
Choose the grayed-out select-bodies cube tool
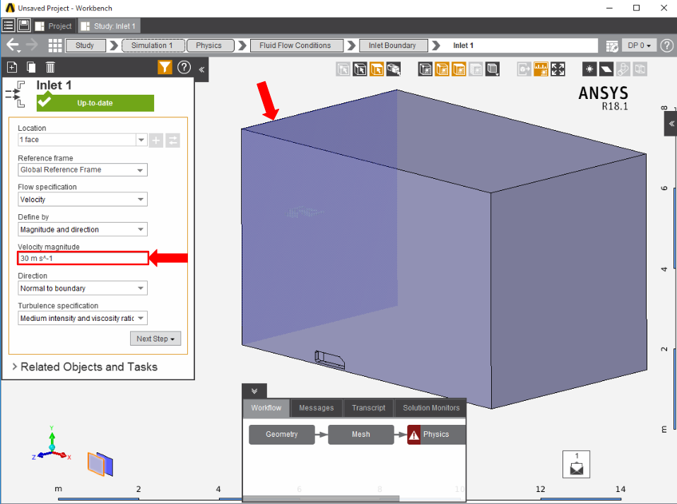(343, 69)
